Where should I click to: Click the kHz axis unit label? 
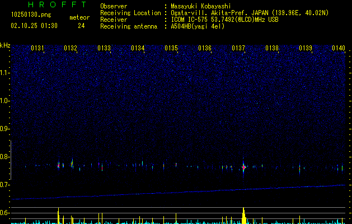(x=5, y=45)
